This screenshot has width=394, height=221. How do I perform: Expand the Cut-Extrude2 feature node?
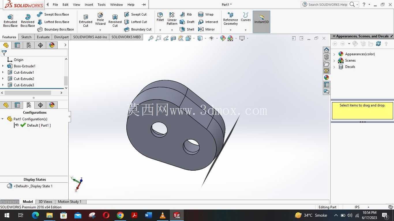[x=3, y=79]
